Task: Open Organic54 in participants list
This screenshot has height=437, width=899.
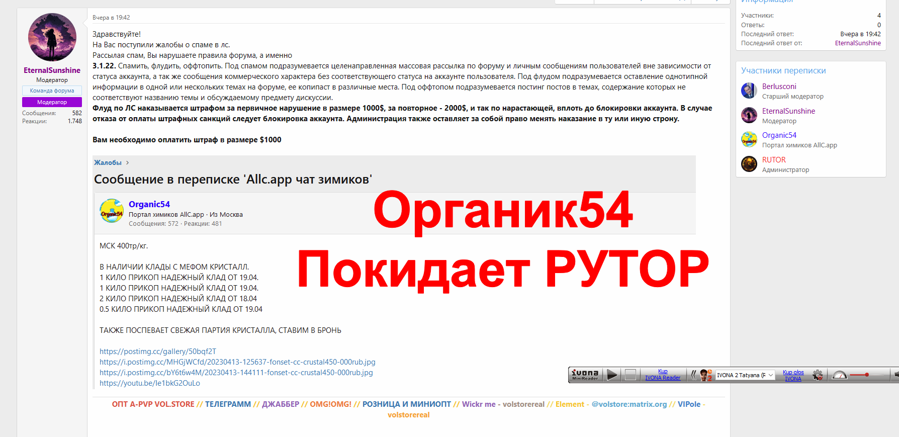Action: click(x=779, y=135)
